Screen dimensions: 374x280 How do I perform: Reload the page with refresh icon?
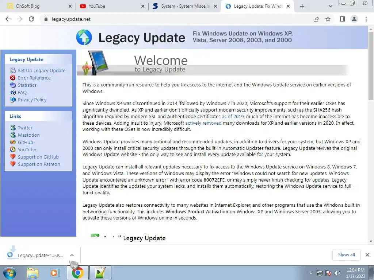pos(31,19)
